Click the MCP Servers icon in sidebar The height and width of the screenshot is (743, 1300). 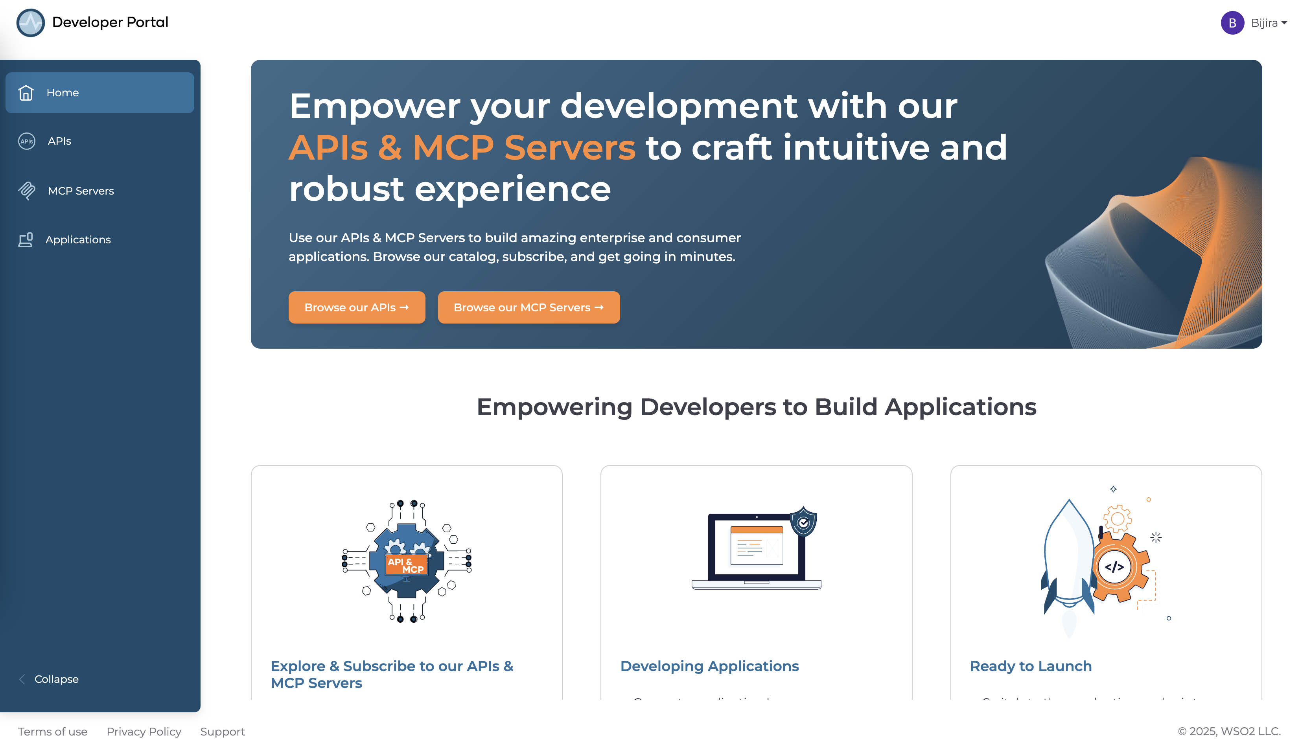tap(26, 190)
